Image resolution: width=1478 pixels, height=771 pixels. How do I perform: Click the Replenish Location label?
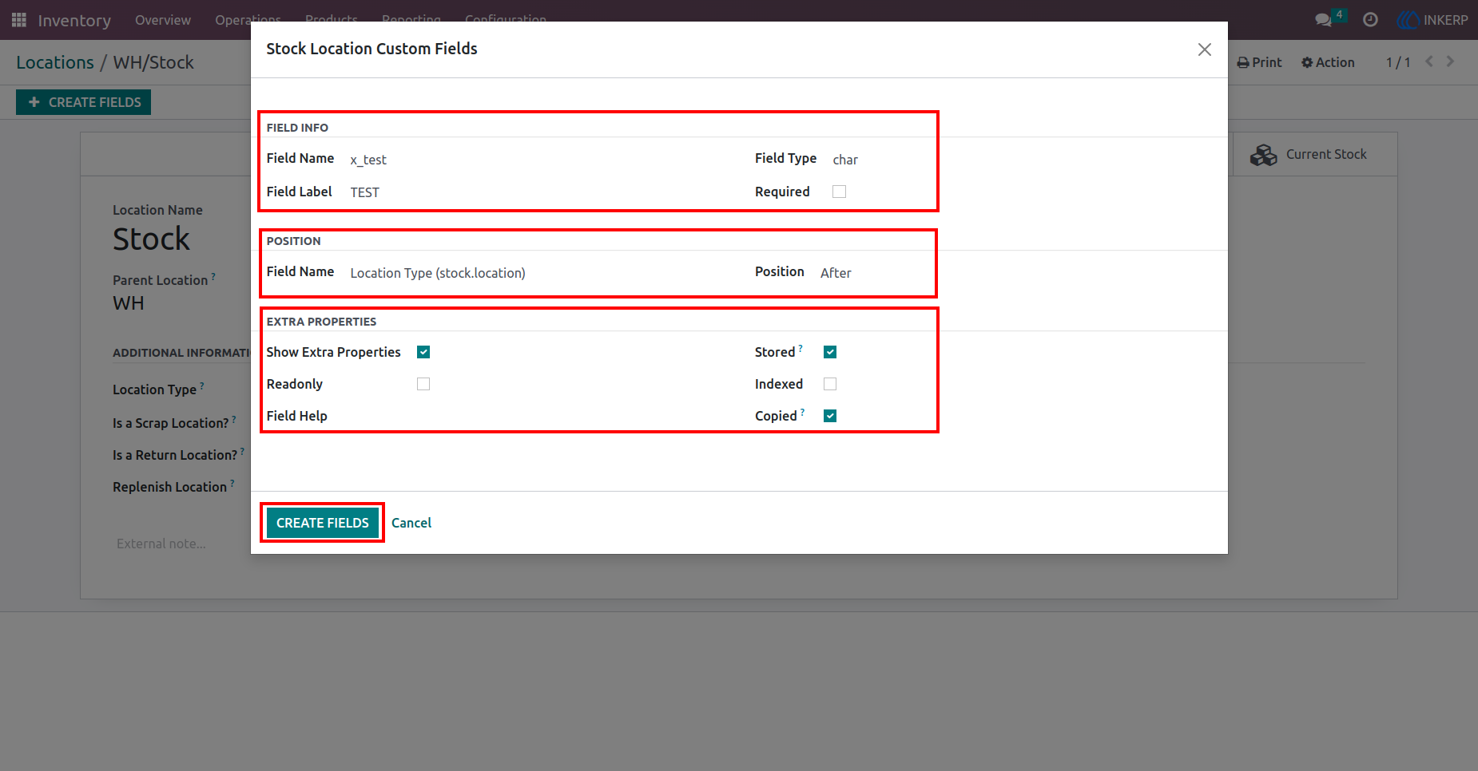point(170,487)
